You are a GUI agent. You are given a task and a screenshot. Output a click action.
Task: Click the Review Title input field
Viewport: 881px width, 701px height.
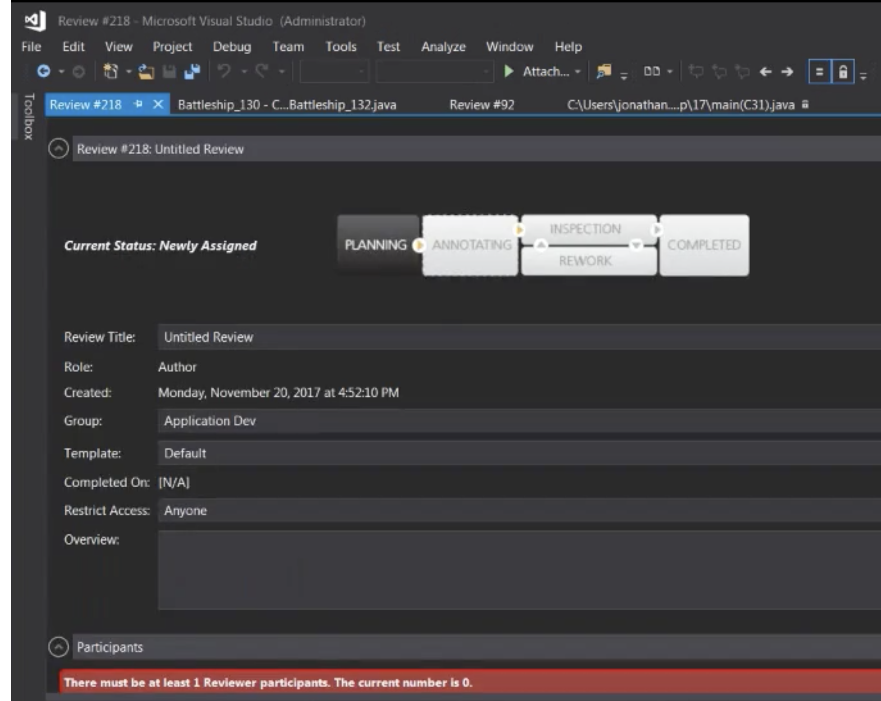pyautogui.click(x=519, y=337)
